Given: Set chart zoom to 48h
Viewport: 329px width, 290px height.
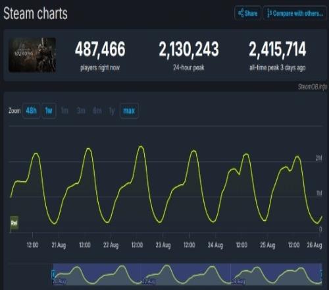Looking at the screenshot, I should [32, 111].
